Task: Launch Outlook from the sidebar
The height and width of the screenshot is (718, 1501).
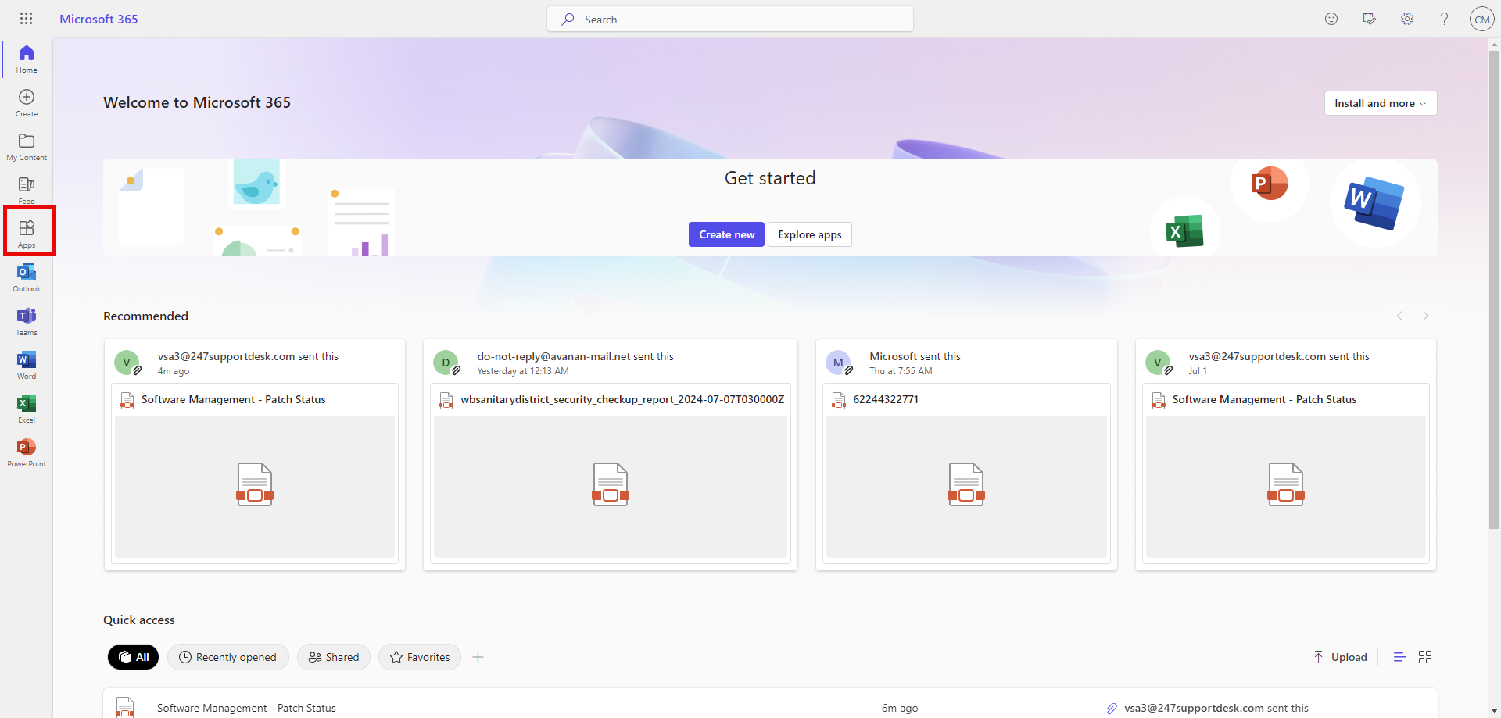Action: click(x=27, y=278)
